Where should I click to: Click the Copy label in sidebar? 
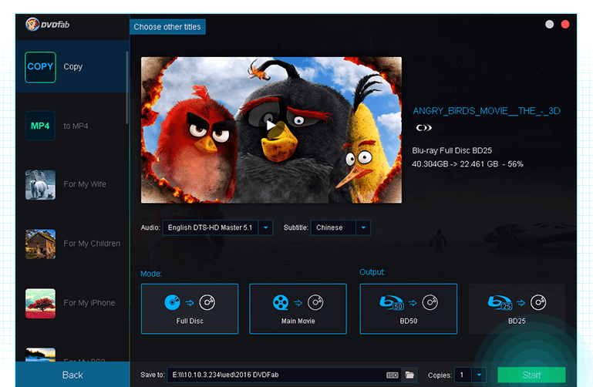tap(73, 66)
